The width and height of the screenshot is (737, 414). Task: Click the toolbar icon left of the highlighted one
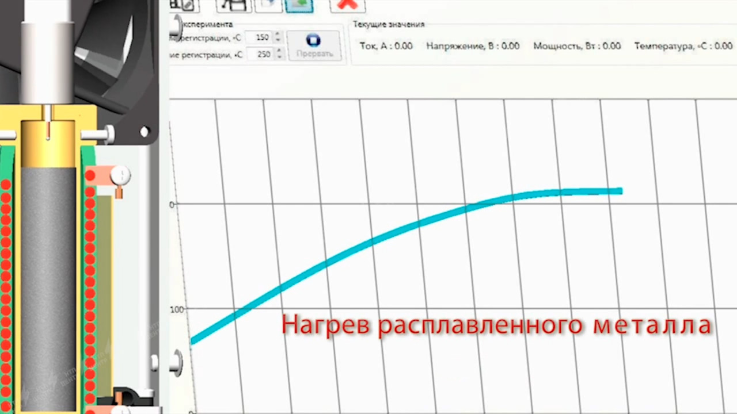pos(267,5)
